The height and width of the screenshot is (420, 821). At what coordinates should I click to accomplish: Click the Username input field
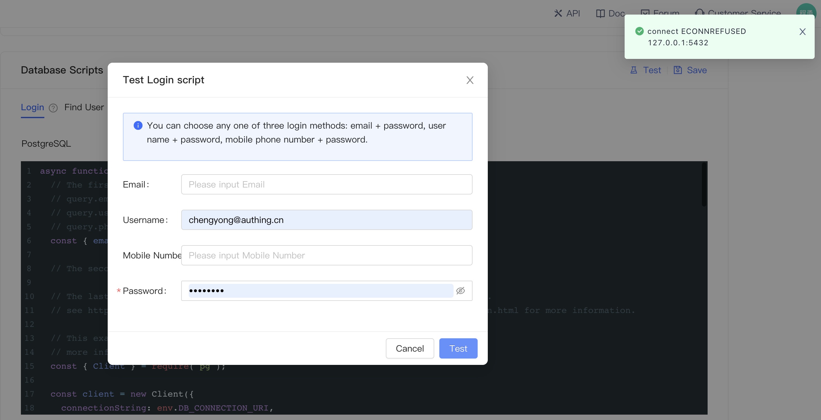coord(326,220)
